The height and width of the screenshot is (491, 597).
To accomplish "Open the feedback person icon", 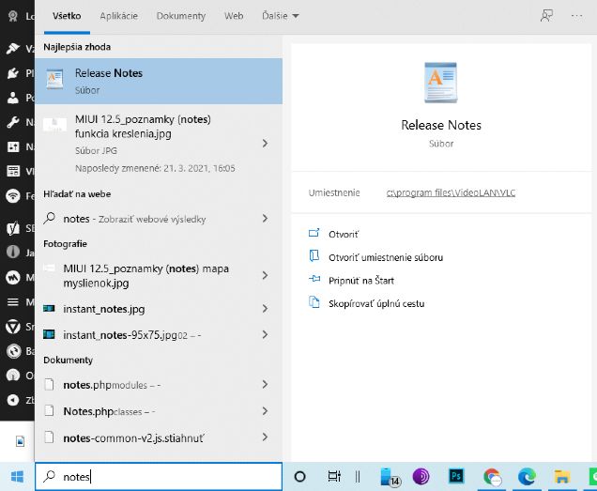I will (546, 16).
